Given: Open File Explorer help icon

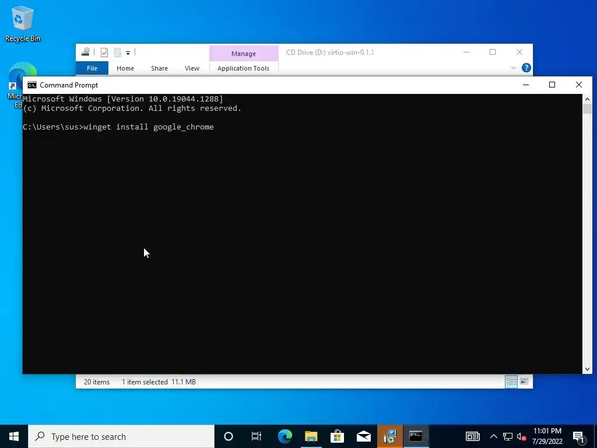Looking at the screenshot, I should tap(526, 68).
